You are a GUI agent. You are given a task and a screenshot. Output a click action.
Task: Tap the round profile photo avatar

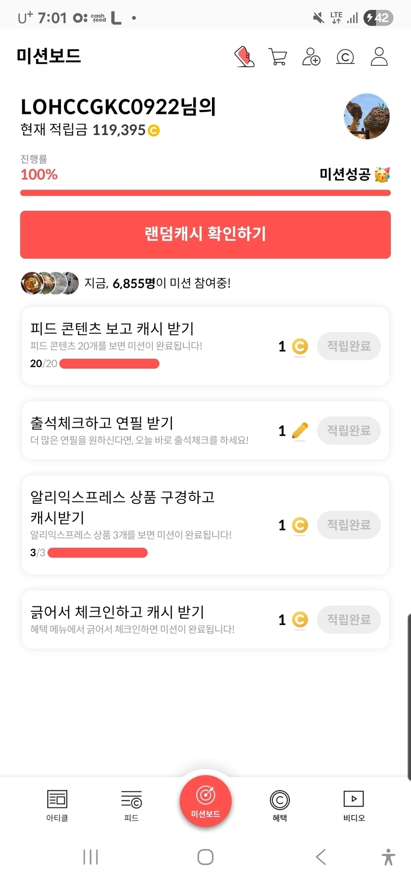(x=366, y=117)
